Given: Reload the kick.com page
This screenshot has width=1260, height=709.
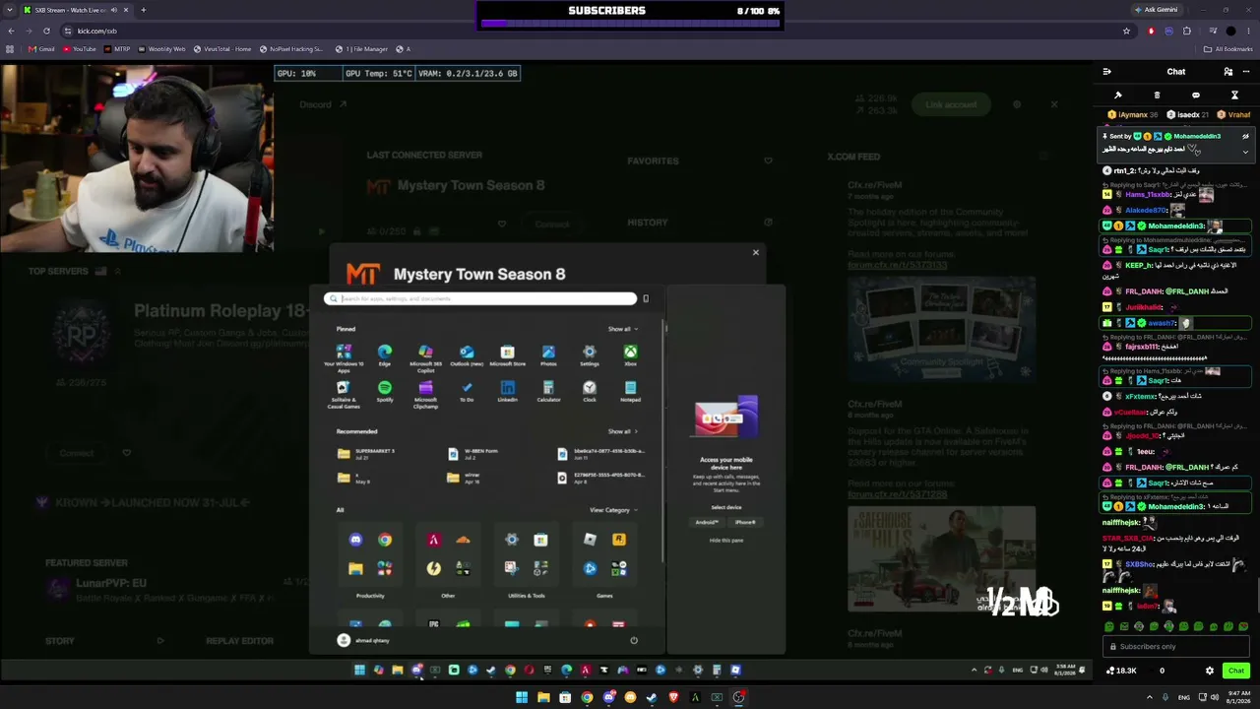Looking at the screenshot, I should coord(46,31).
